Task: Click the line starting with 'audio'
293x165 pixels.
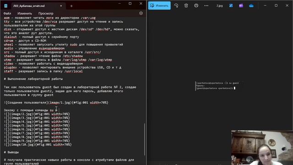Action: pyautogui.click(x=34, y=48)
